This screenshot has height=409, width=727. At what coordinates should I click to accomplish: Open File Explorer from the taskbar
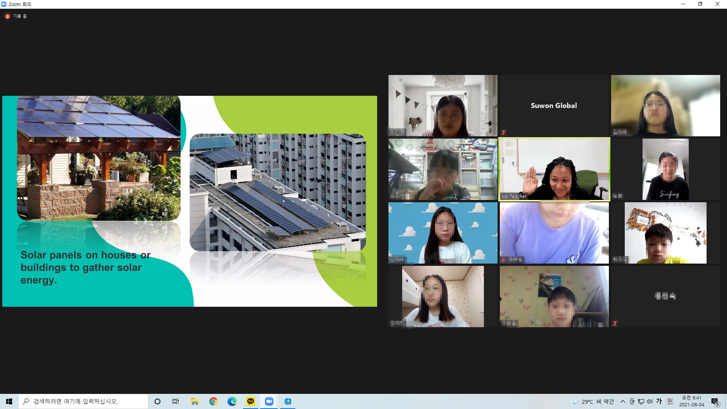(195, 401)
